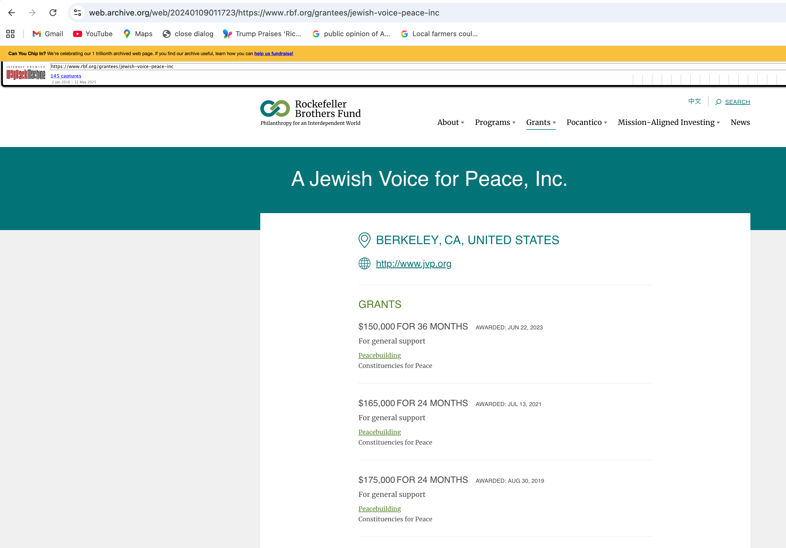The image size is (786, 548).
Task: Click the help us fundraise link
Action: click(x=273, y=53)
